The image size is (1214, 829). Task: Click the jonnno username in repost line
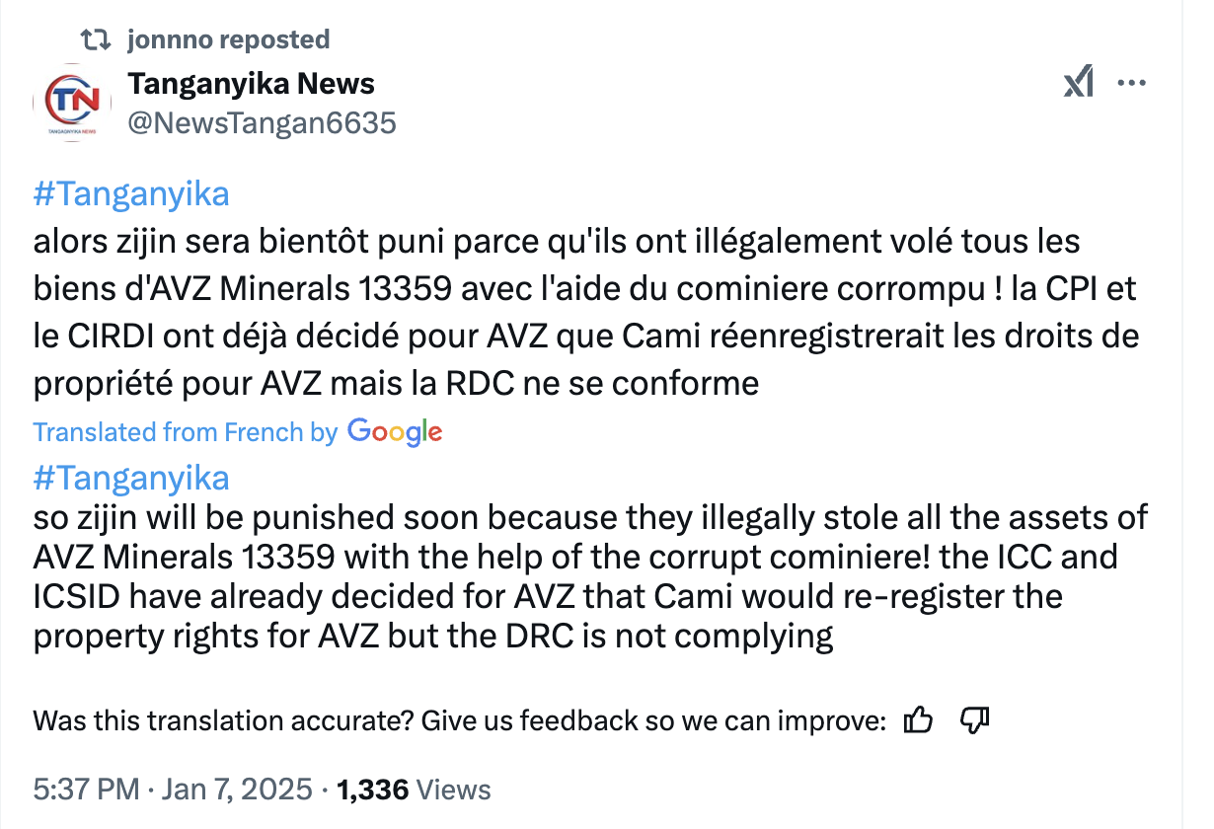(x=170, y=39)
